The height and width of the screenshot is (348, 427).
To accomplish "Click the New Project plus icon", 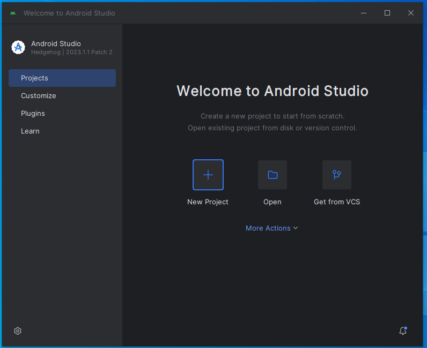I will [x=208, y=175].
